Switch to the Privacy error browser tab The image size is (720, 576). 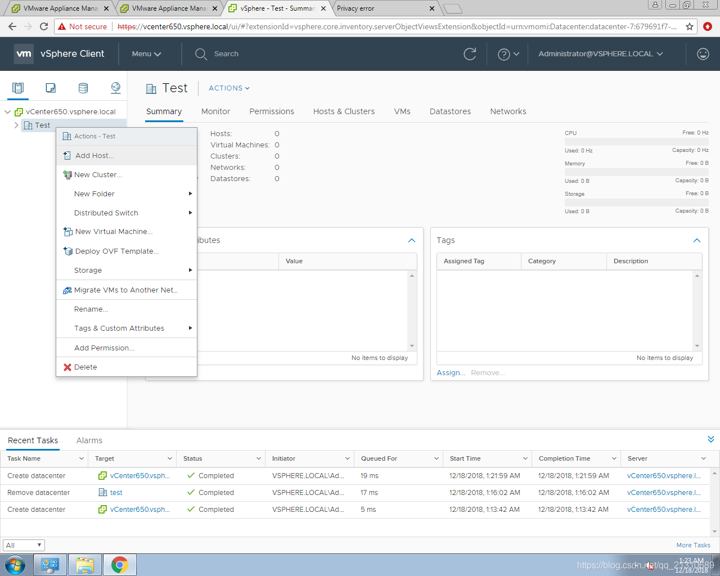(384, 8)
